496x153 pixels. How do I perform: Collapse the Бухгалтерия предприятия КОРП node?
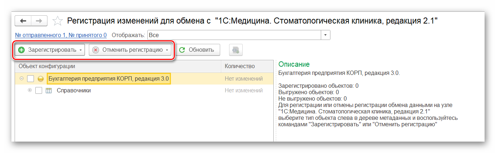(22, 78)
